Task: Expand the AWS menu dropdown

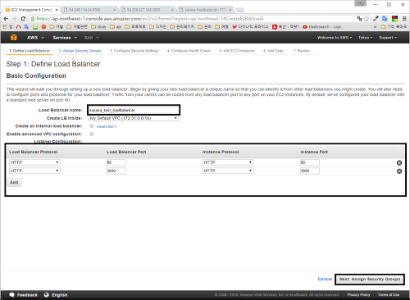Action: point(35,38)
